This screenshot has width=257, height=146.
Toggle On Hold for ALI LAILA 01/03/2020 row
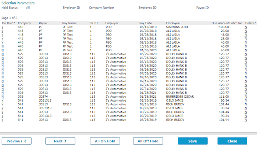click(2, 50)
